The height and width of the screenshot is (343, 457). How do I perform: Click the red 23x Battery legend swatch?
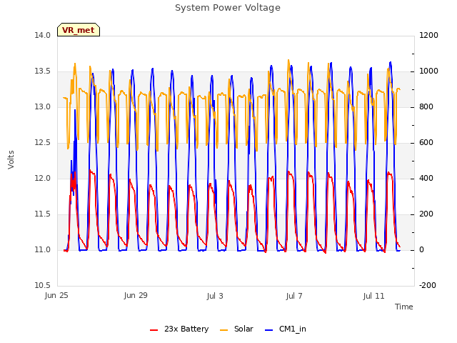pos(154,330)
